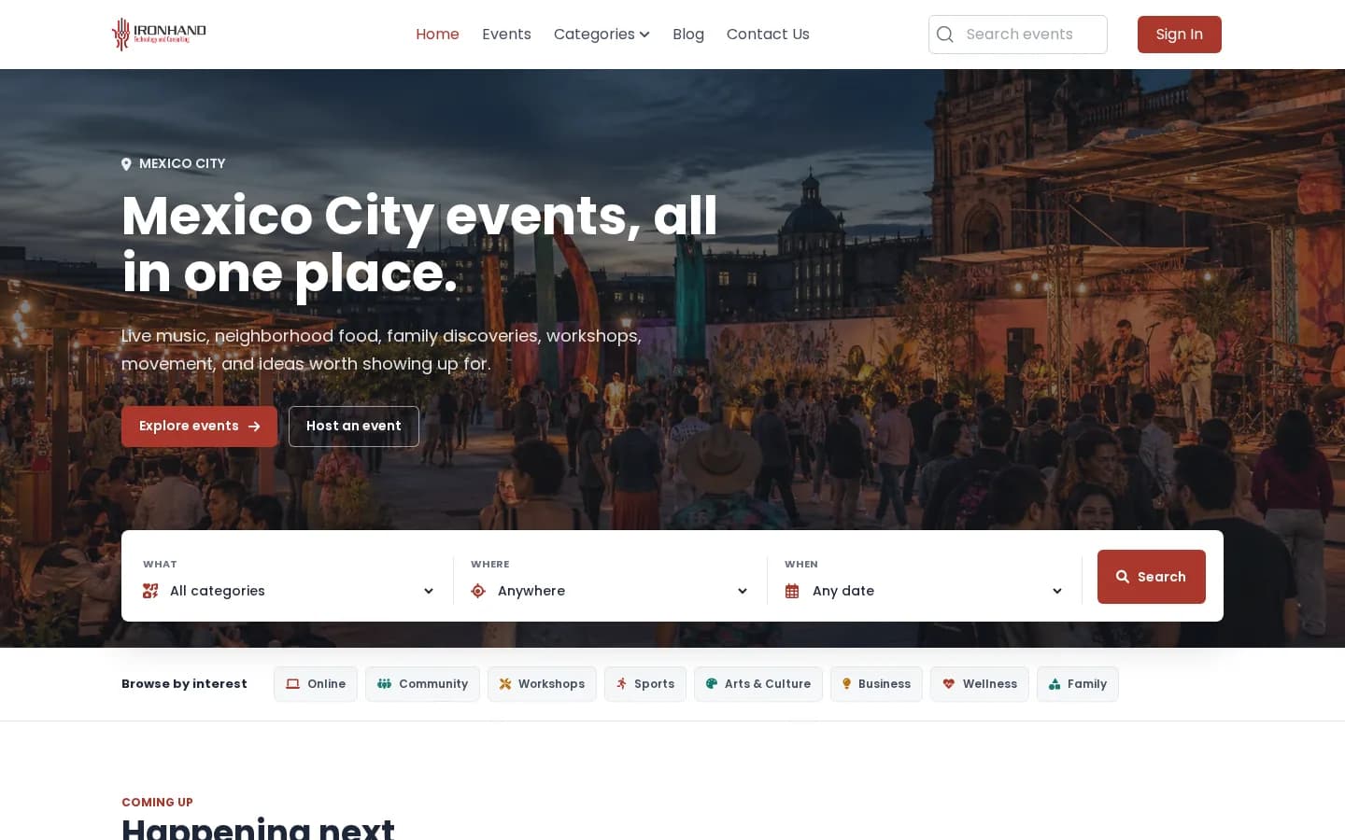
Task: Click the Ironhand logo
Action: click(x=159, y=34)
